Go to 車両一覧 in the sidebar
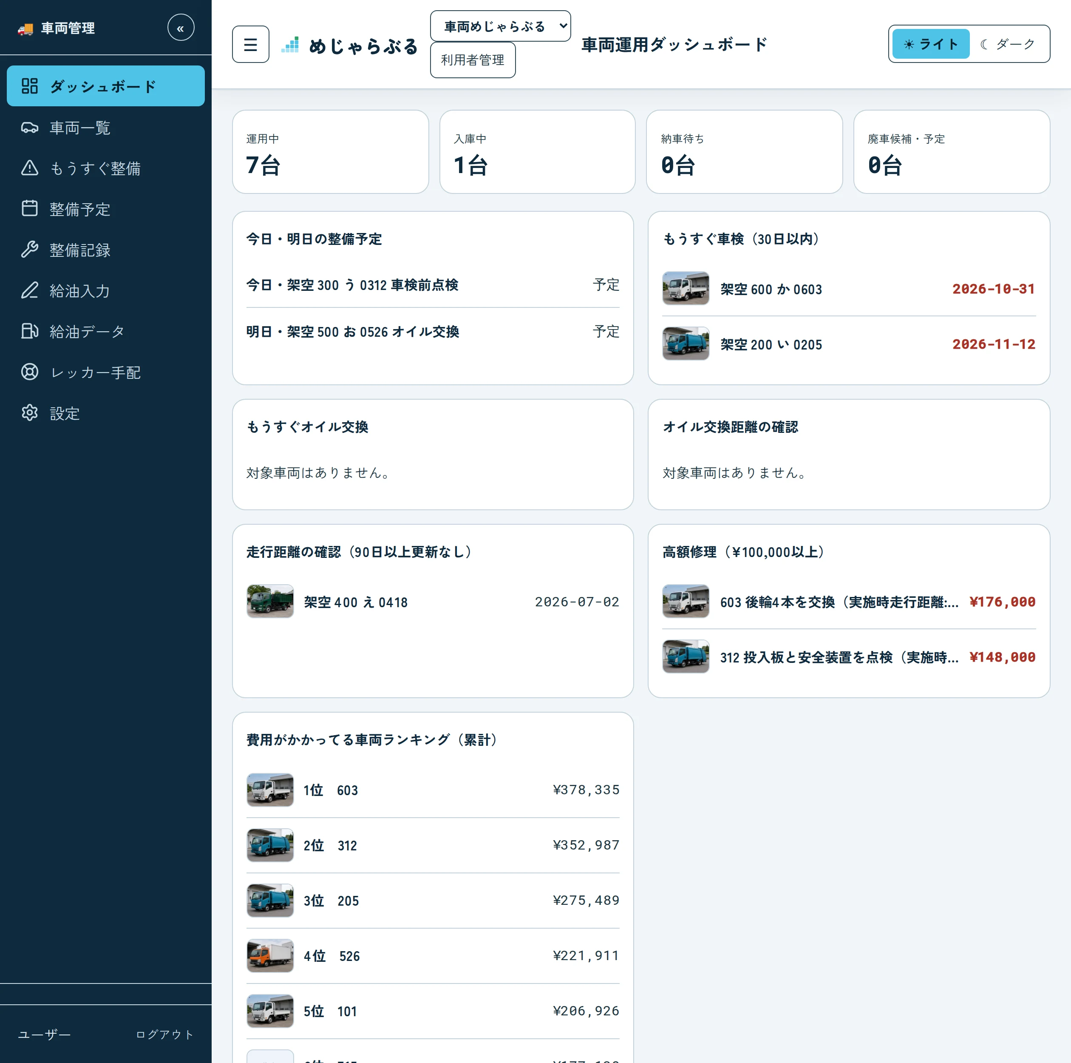Image resolution: width=1071 pixels, height=1063 pixels. [x=106, y=128]
